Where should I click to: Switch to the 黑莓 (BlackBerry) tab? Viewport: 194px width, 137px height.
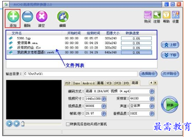click(100, 83)
